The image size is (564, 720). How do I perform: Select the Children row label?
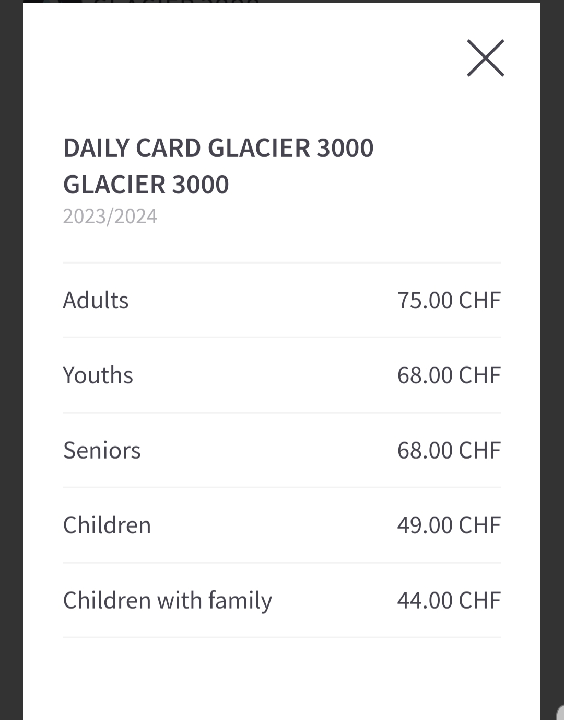[x=107, y=525]
